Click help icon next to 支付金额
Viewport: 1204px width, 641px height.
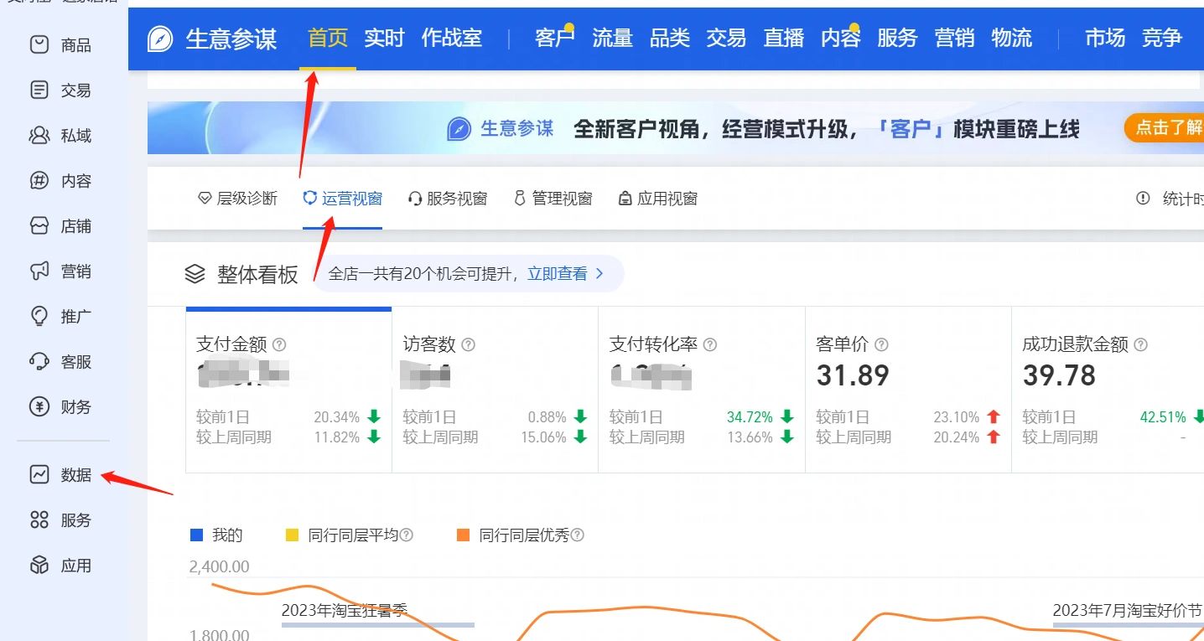(x=279, y=344)
